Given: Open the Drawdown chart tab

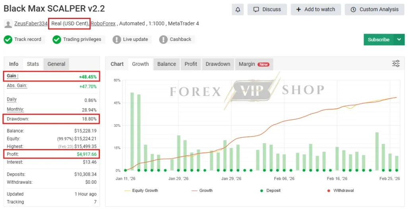Looking at the screenshot, I should pos(218,64).
